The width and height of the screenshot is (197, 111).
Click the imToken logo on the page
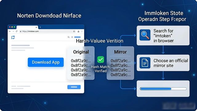click(x=13, y=37)
